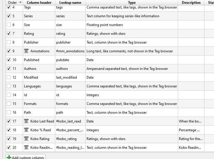This screenshot has height=159, width=214.
Task: Click the Description column heading
Action: [x=191, y=3]
